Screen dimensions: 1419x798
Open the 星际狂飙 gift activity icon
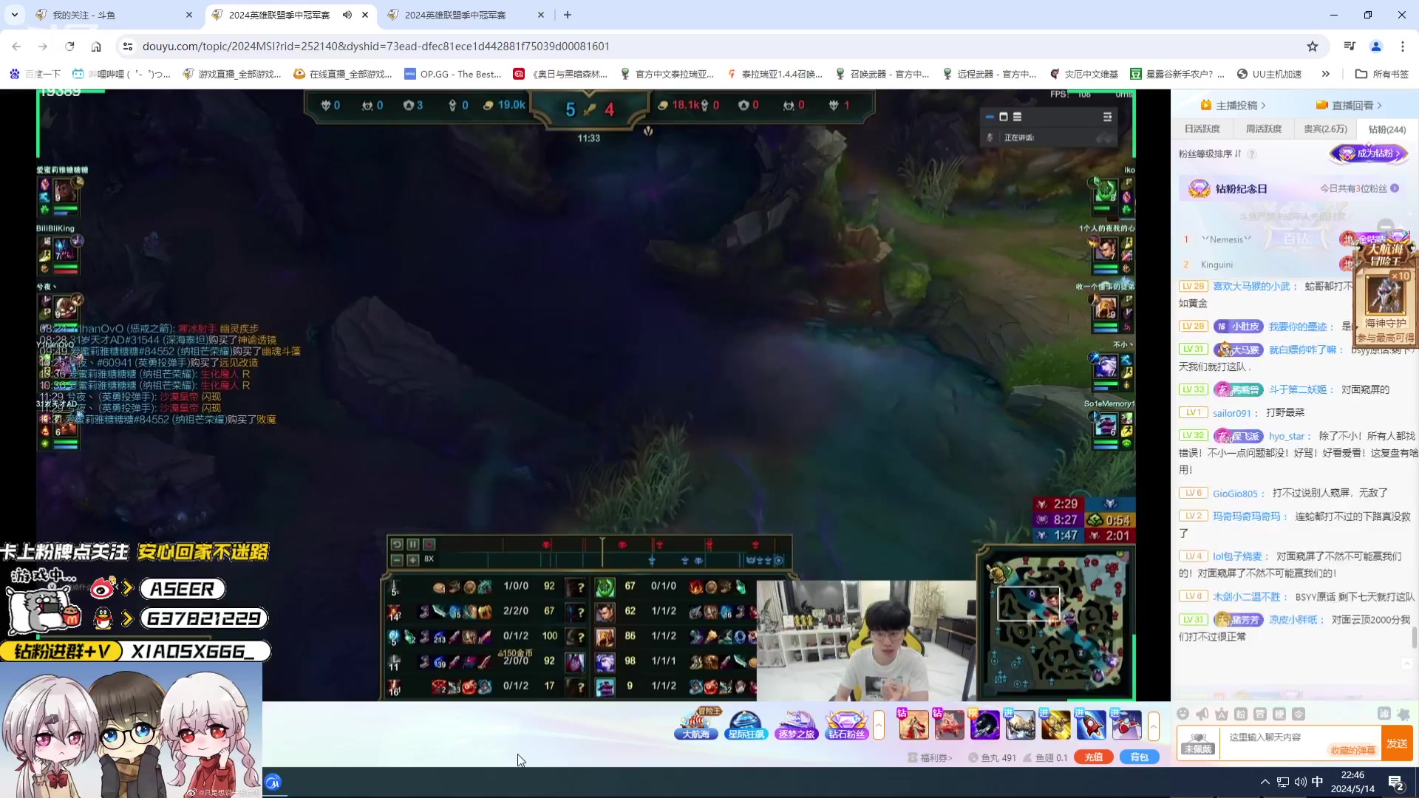746,724
